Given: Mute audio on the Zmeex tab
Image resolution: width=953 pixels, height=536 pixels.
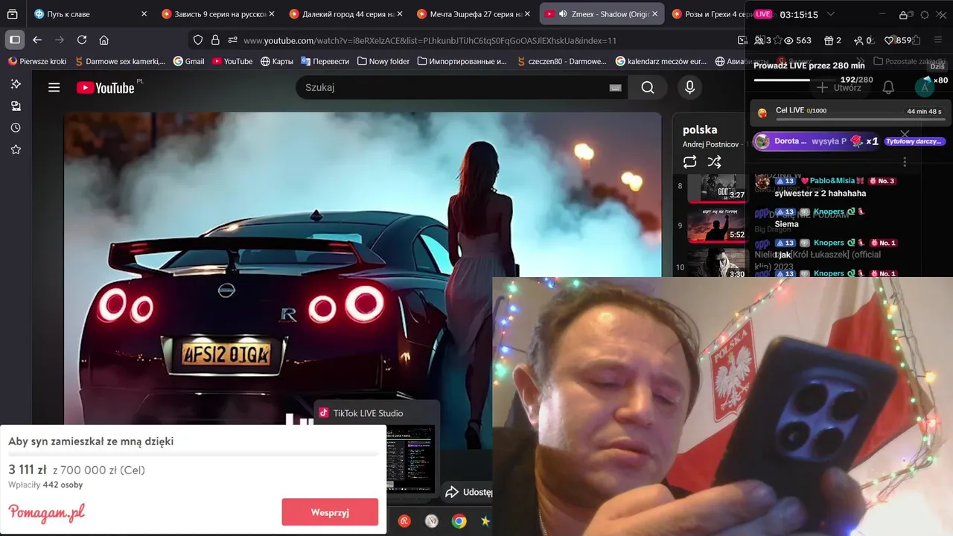Looking at the screenshot, I should click(563, 14).
